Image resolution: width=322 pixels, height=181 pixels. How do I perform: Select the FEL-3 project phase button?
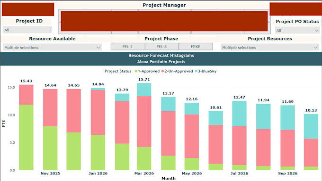coord(161,47)
